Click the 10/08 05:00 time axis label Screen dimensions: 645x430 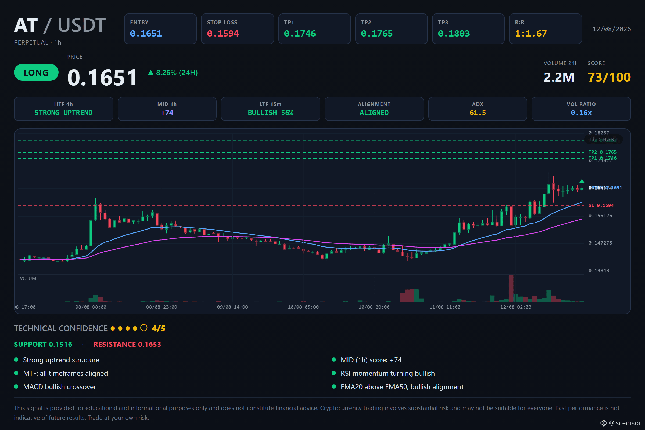tap(303, 307)
